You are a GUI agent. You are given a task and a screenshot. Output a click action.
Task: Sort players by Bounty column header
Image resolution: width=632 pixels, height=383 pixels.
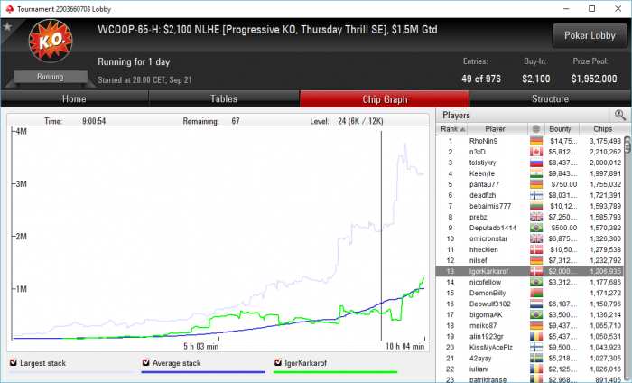(x=560, y=129)
